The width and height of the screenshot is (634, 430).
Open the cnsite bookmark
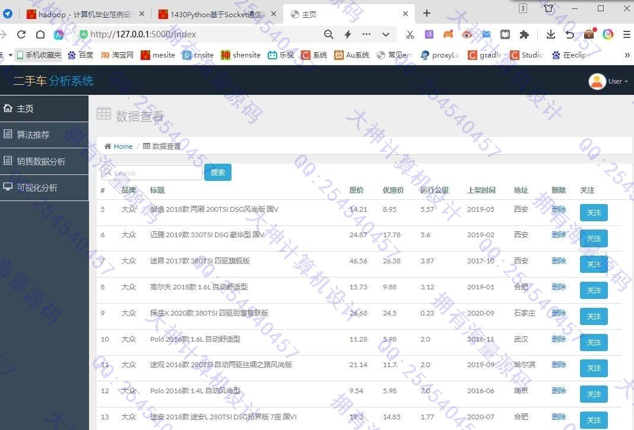tap(198, 55)
